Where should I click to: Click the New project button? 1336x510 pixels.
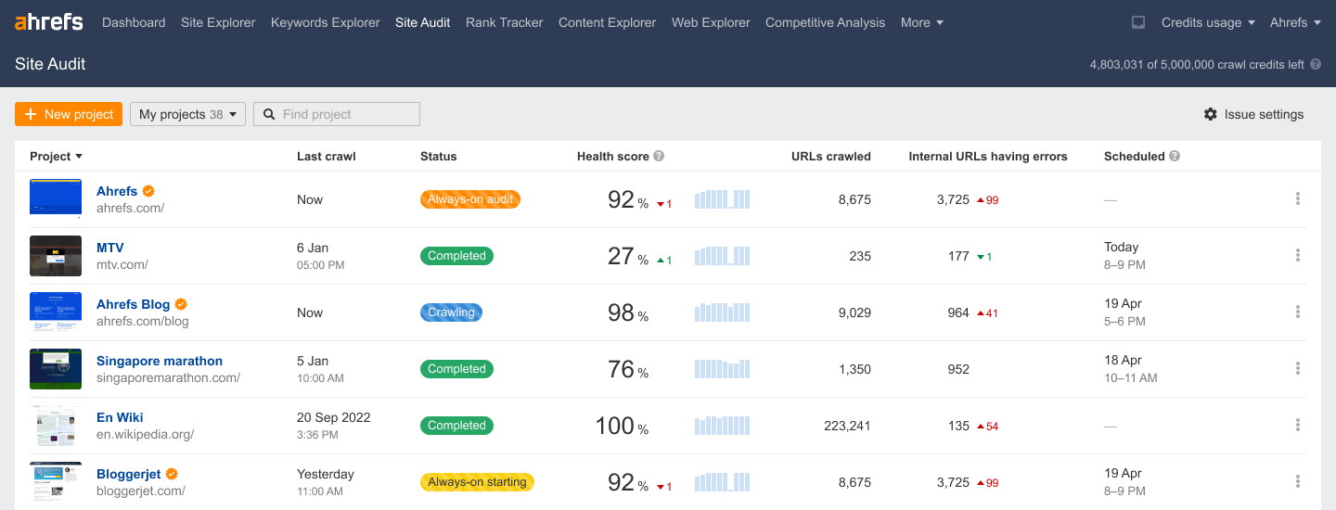69,114
